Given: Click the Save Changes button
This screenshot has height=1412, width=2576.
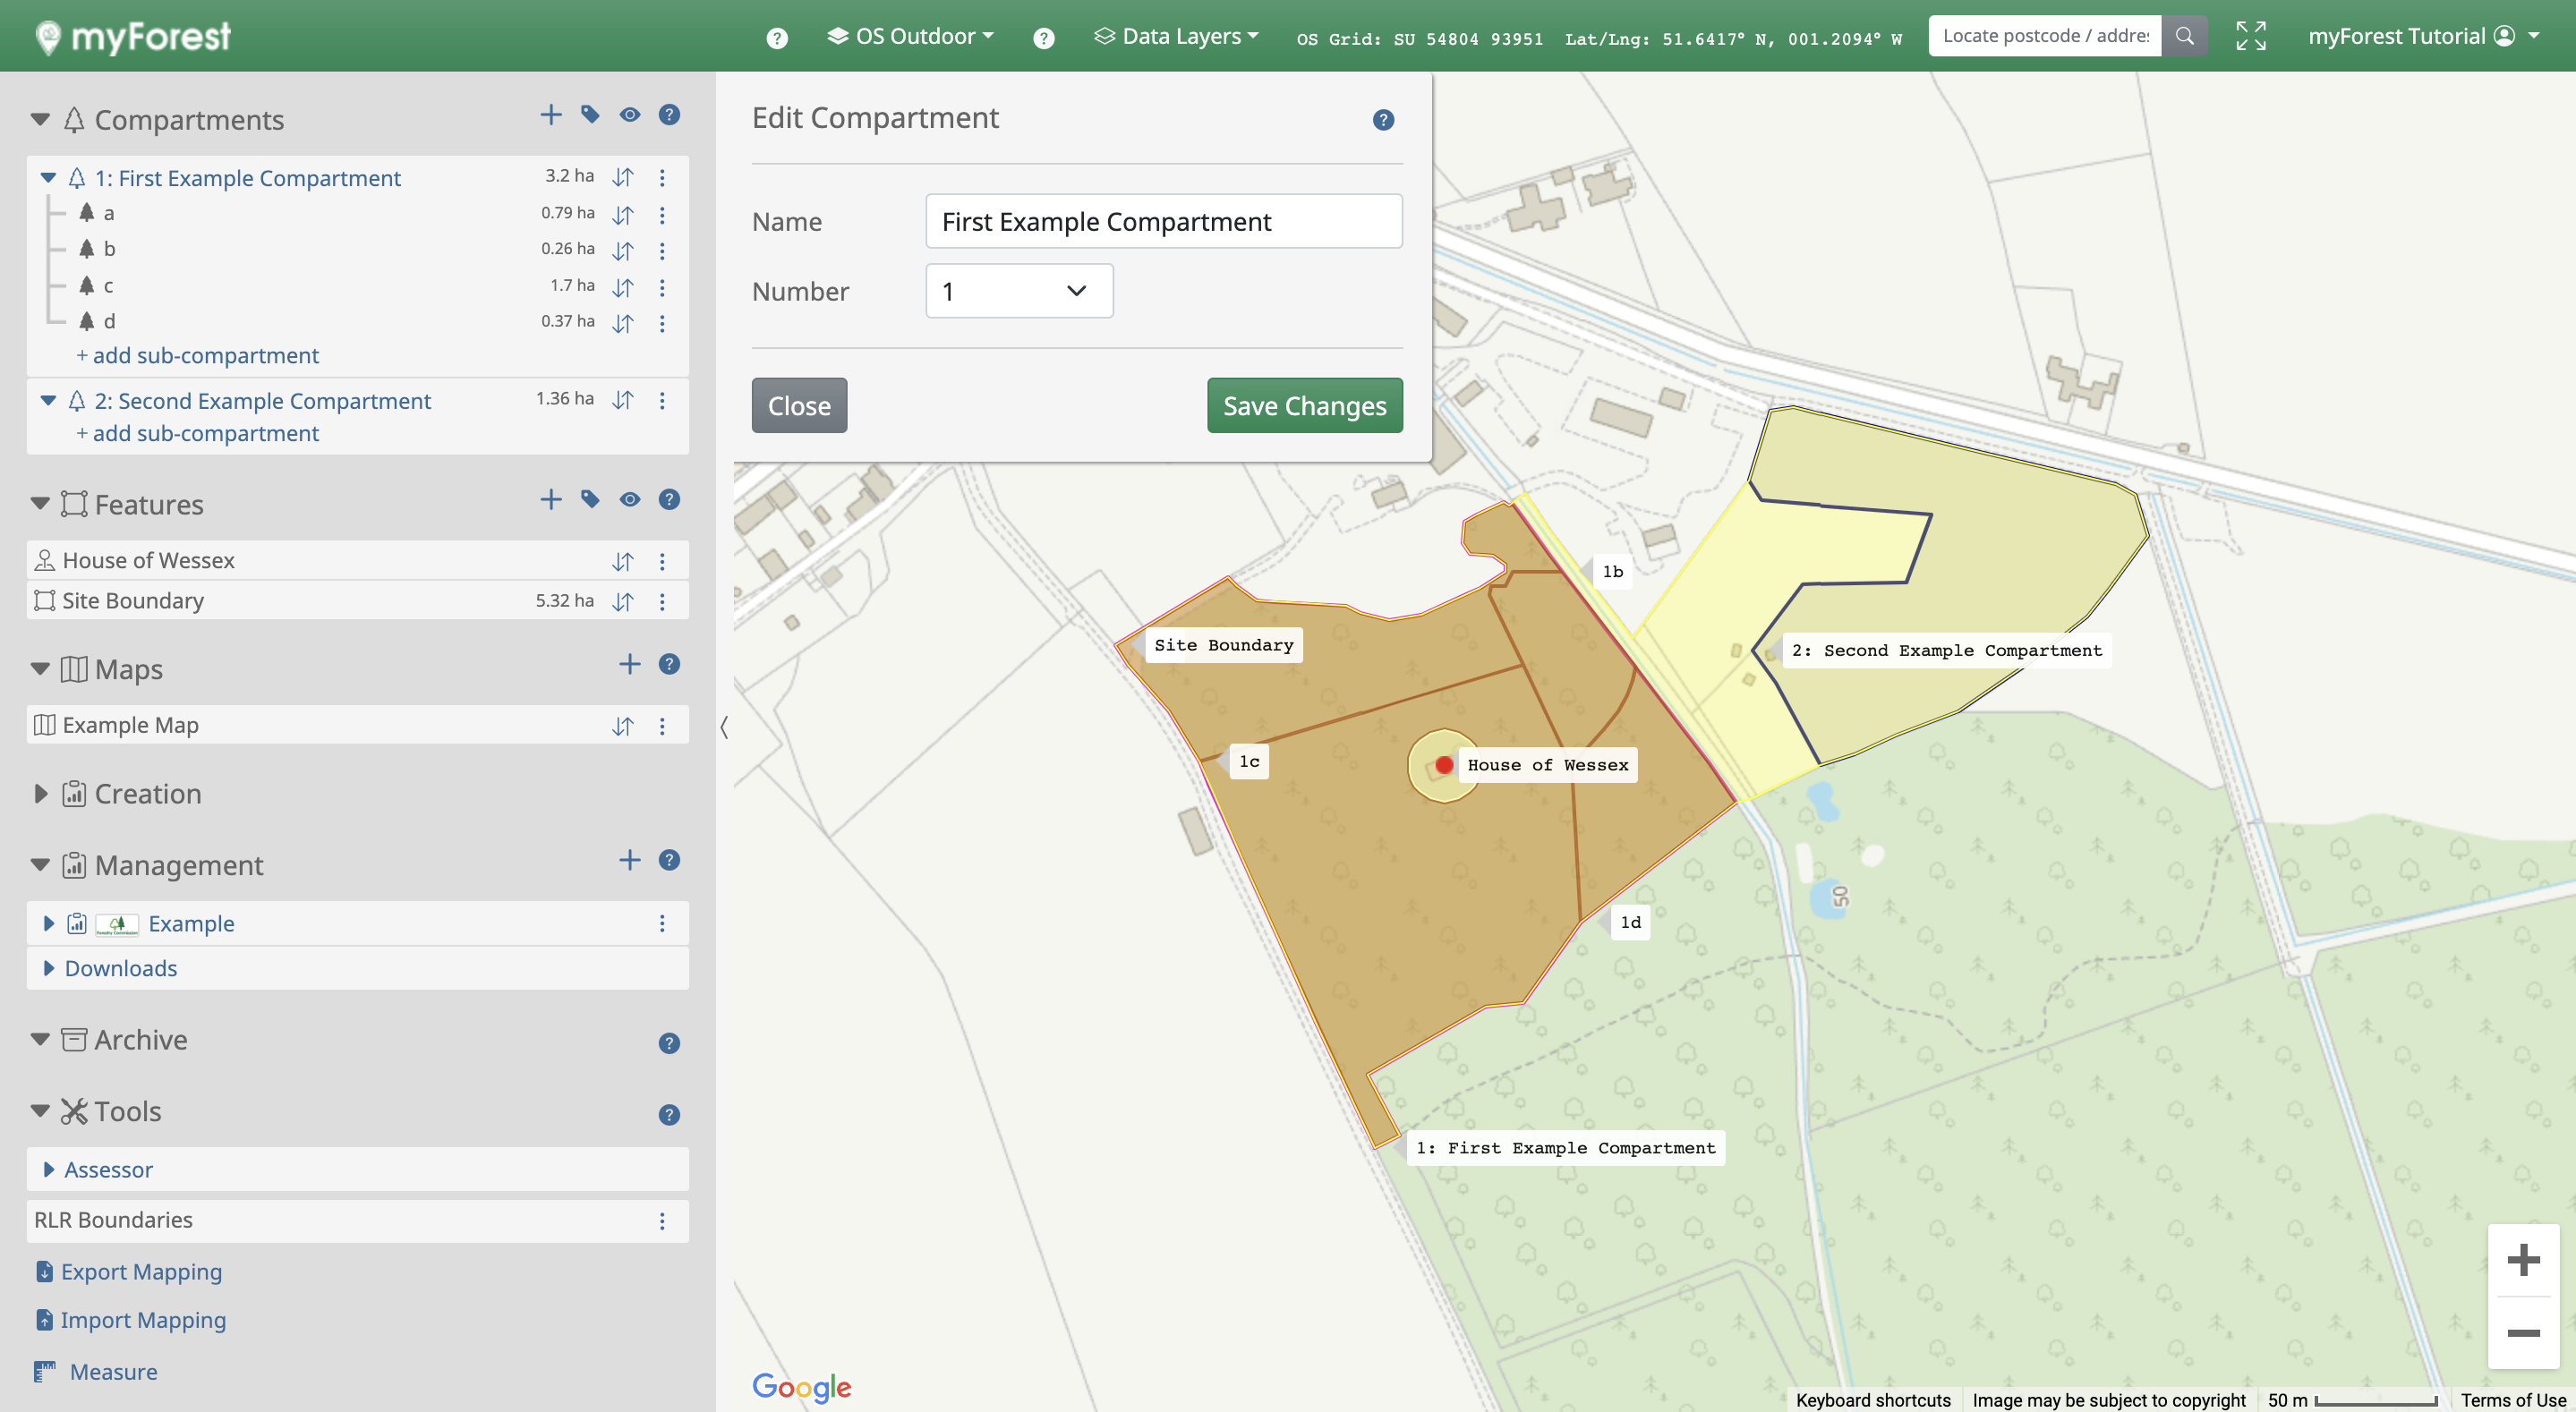Looking at the screenshot, I should pyautogui.click(x=1304, y=405).
